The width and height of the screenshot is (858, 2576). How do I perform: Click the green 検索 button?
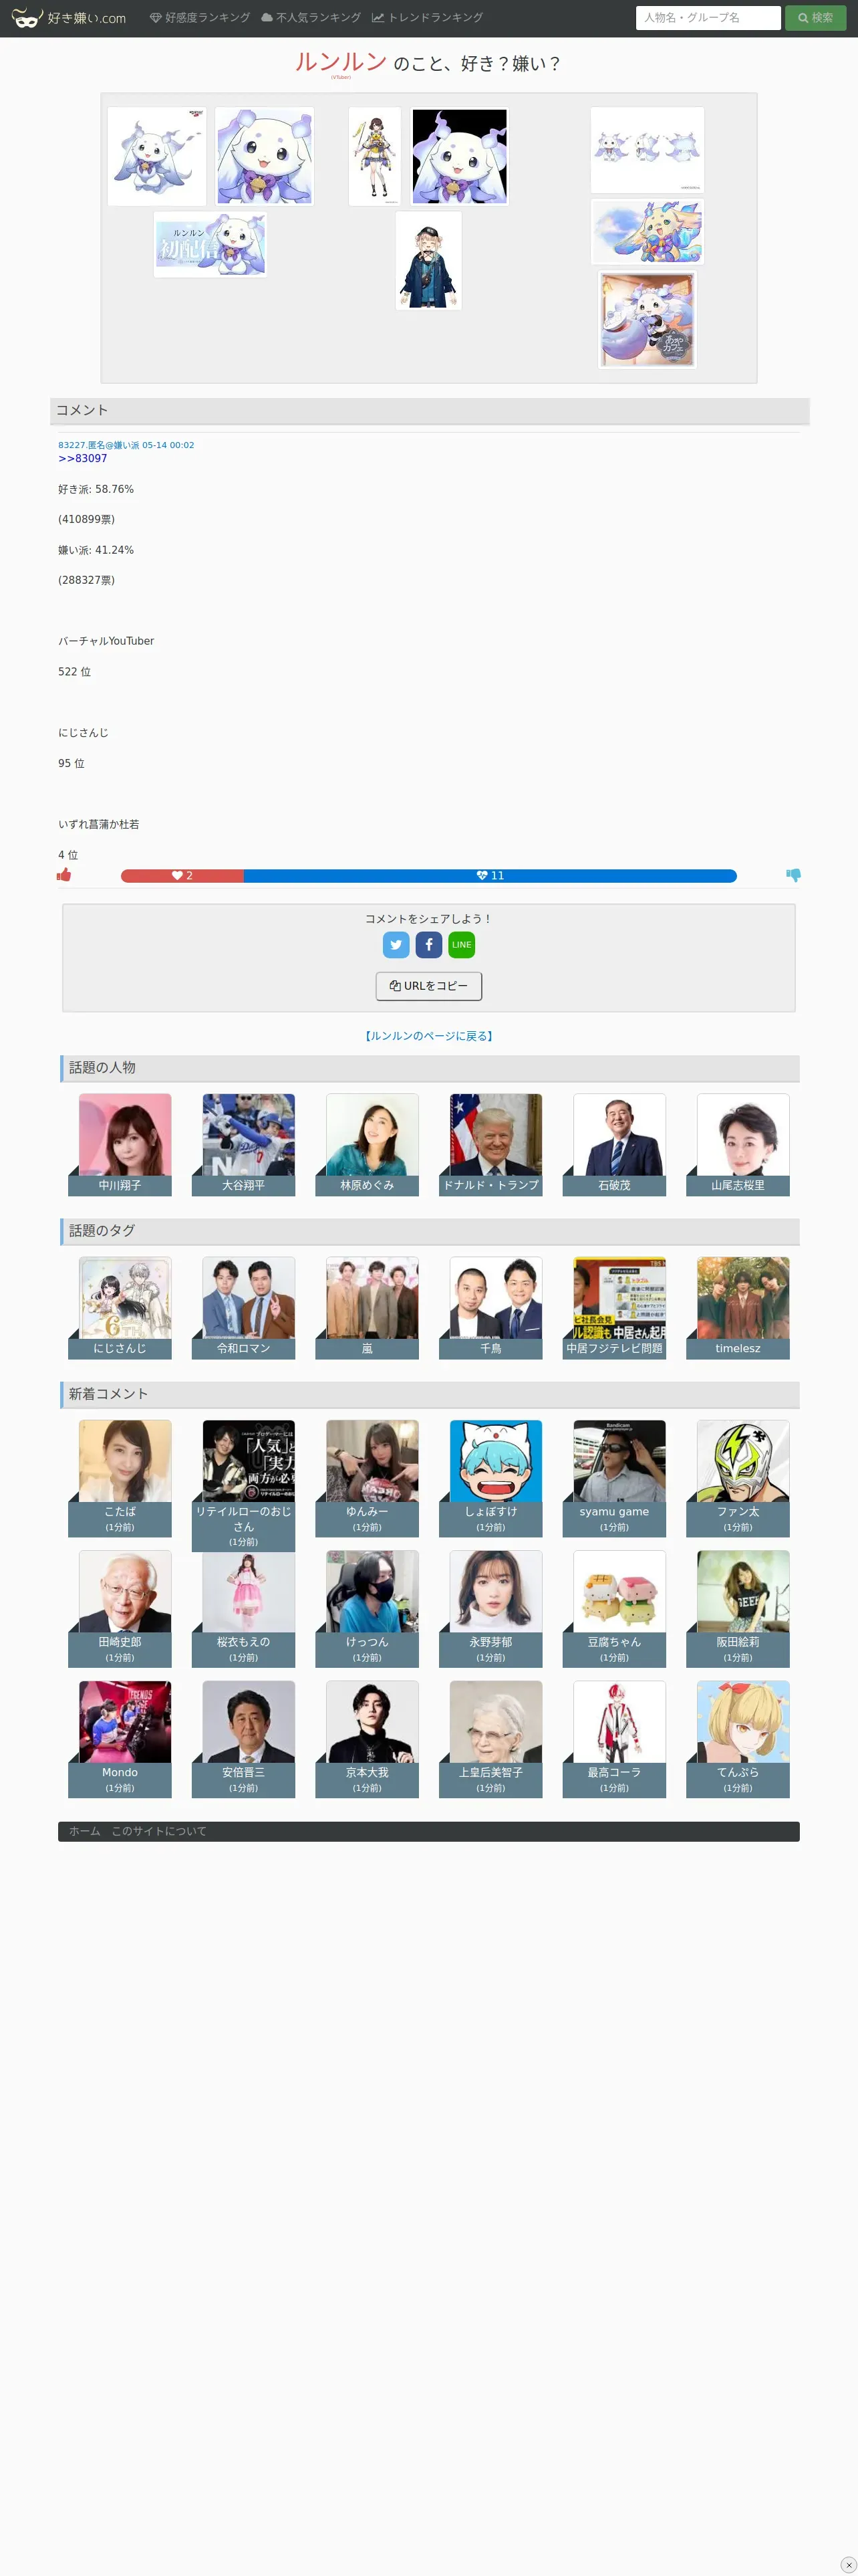click(x=815, y=18)
